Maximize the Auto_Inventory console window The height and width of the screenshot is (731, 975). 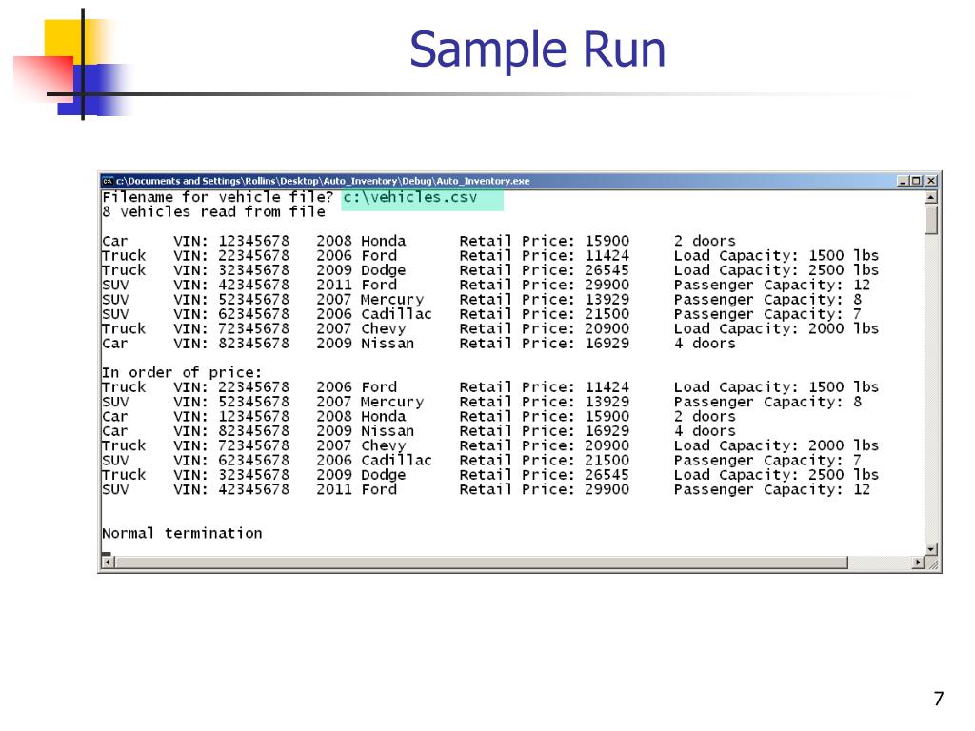(915, 181)
